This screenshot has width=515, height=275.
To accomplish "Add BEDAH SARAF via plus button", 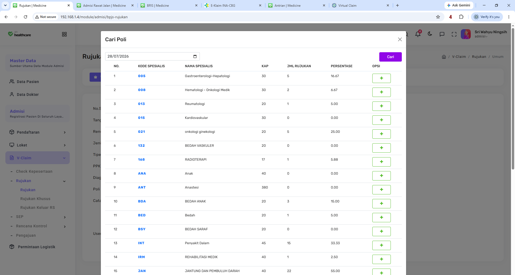I will coord(381,231).
